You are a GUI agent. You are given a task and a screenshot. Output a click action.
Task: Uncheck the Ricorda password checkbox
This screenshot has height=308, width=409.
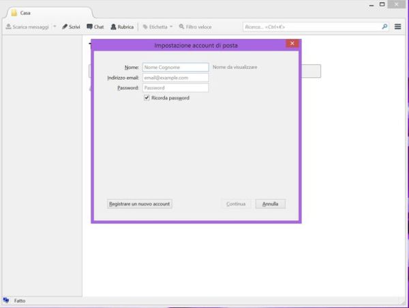[147, 97]
